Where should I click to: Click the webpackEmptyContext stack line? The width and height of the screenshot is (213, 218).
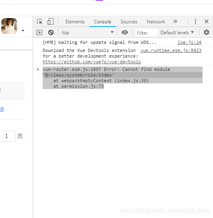coord(101,81)
